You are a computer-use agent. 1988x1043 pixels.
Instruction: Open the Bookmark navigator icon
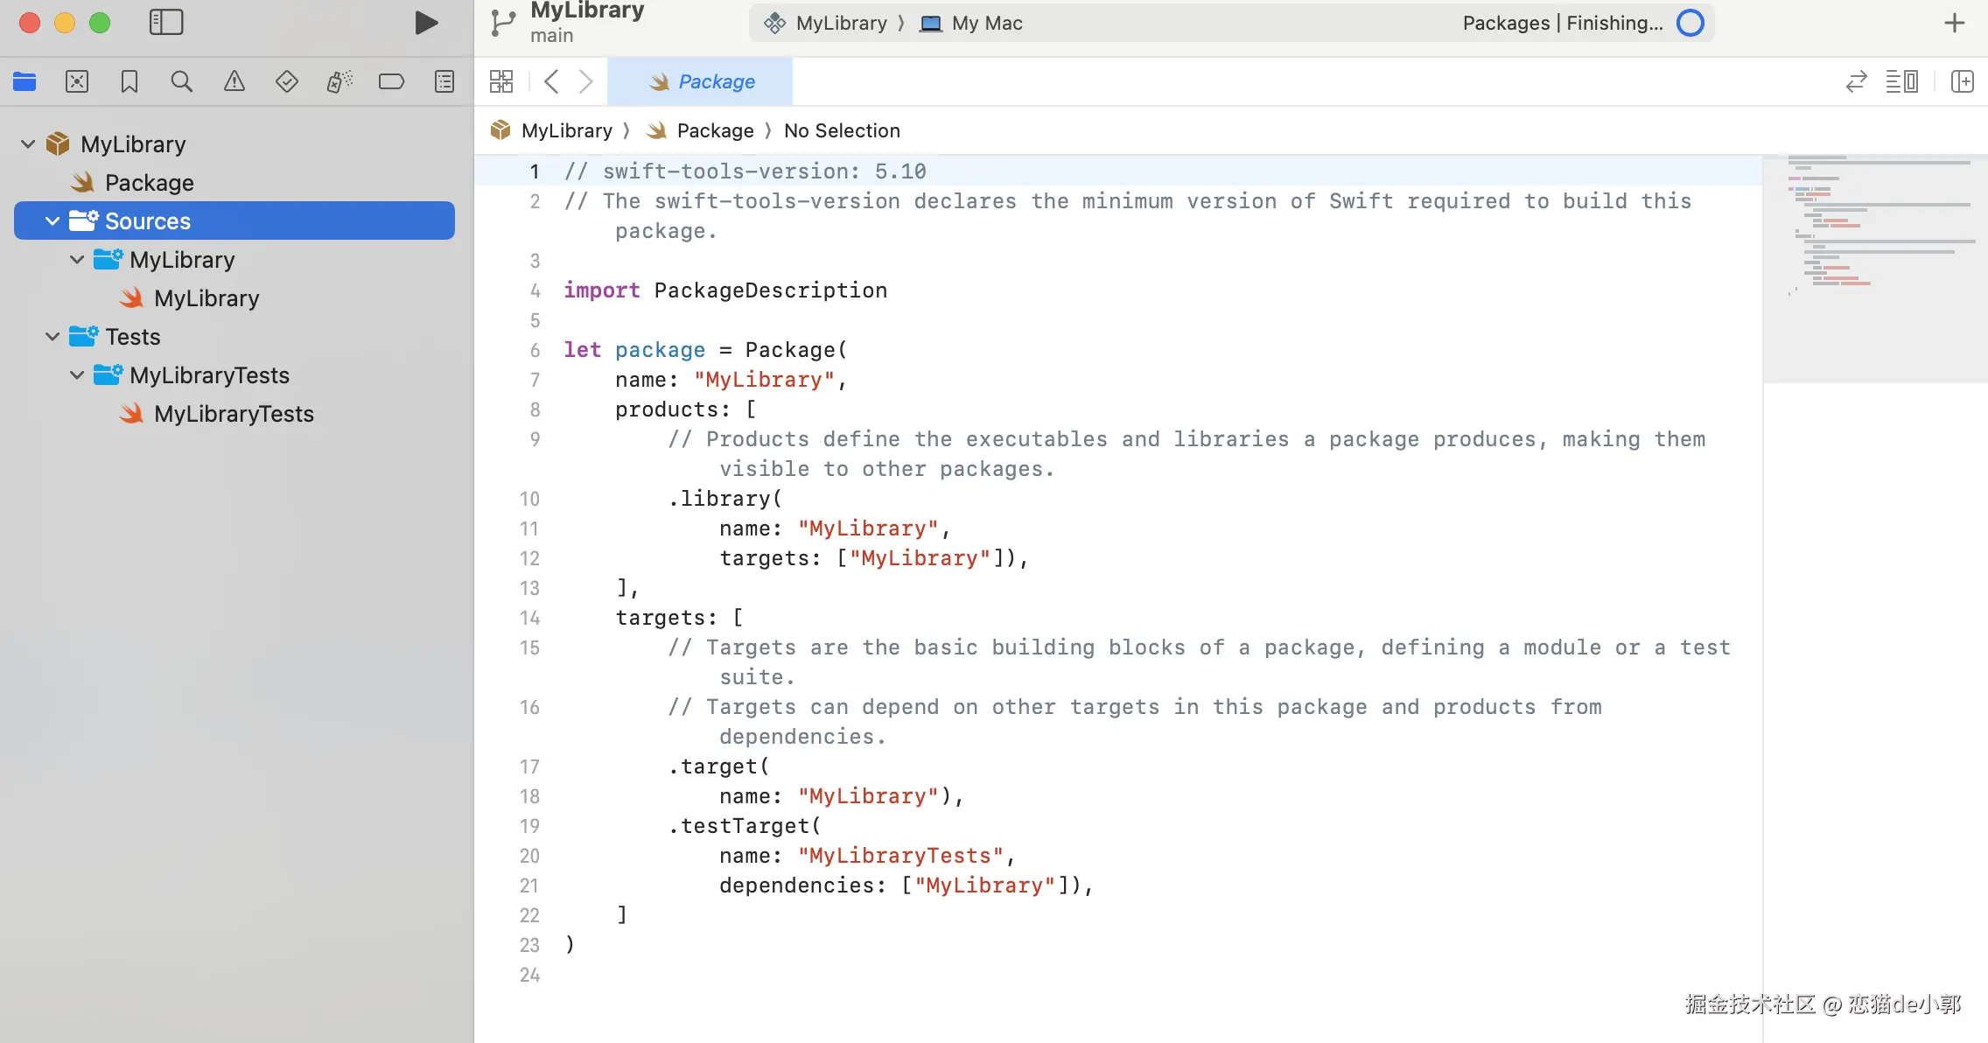129,81
